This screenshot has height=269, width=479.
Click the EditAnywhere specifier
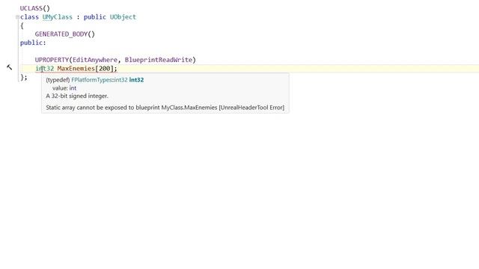pos(95,60)
